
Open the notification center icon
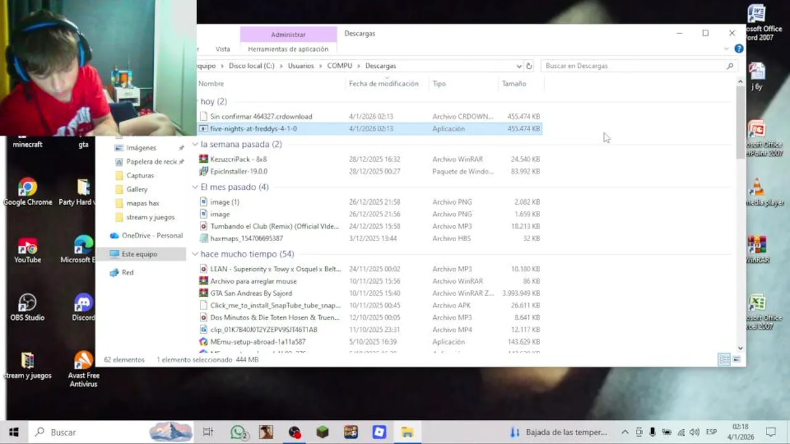[x=771, y=432]
